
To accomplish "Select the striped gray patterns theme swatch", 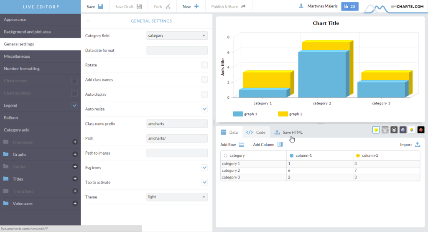I will tap(385, 130).
